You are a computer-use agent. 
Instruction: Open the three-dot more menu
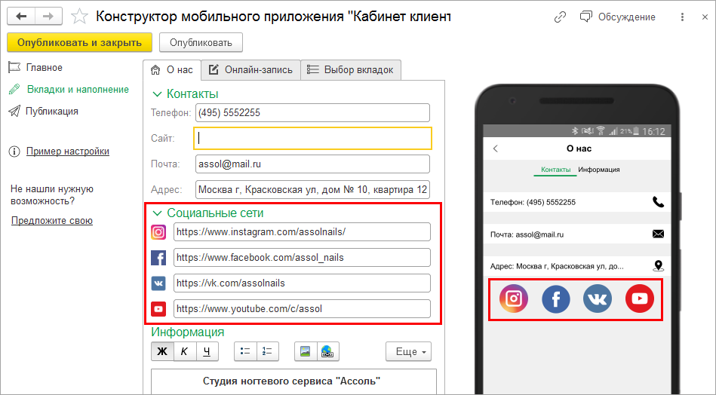click(x=682, y=17)
